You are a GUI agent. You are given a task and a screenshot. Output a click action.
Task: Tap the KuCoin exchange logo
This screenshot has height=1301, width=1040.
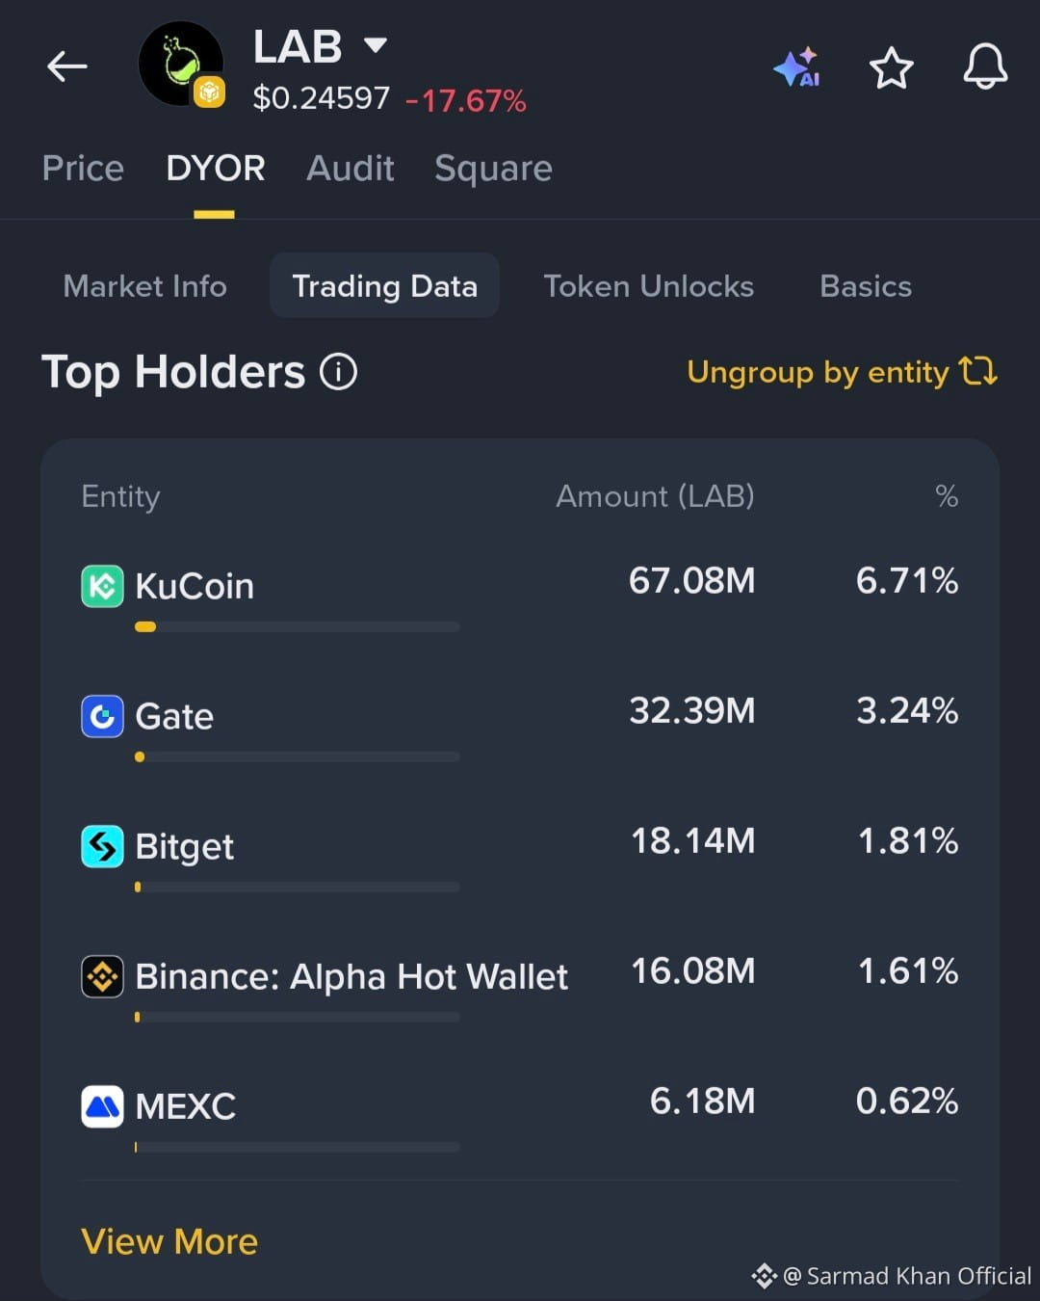click(x=102, y=586)
